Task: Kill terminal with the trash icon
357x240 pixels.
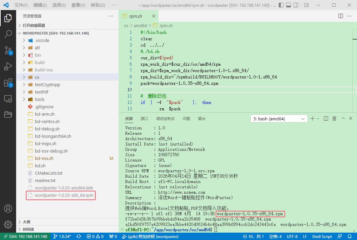Action: pyautogui.click(x=334, y=119)
